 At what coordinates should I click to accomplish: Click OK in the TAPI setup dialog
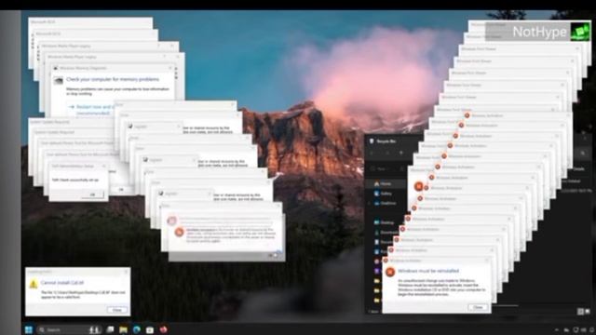92,194
